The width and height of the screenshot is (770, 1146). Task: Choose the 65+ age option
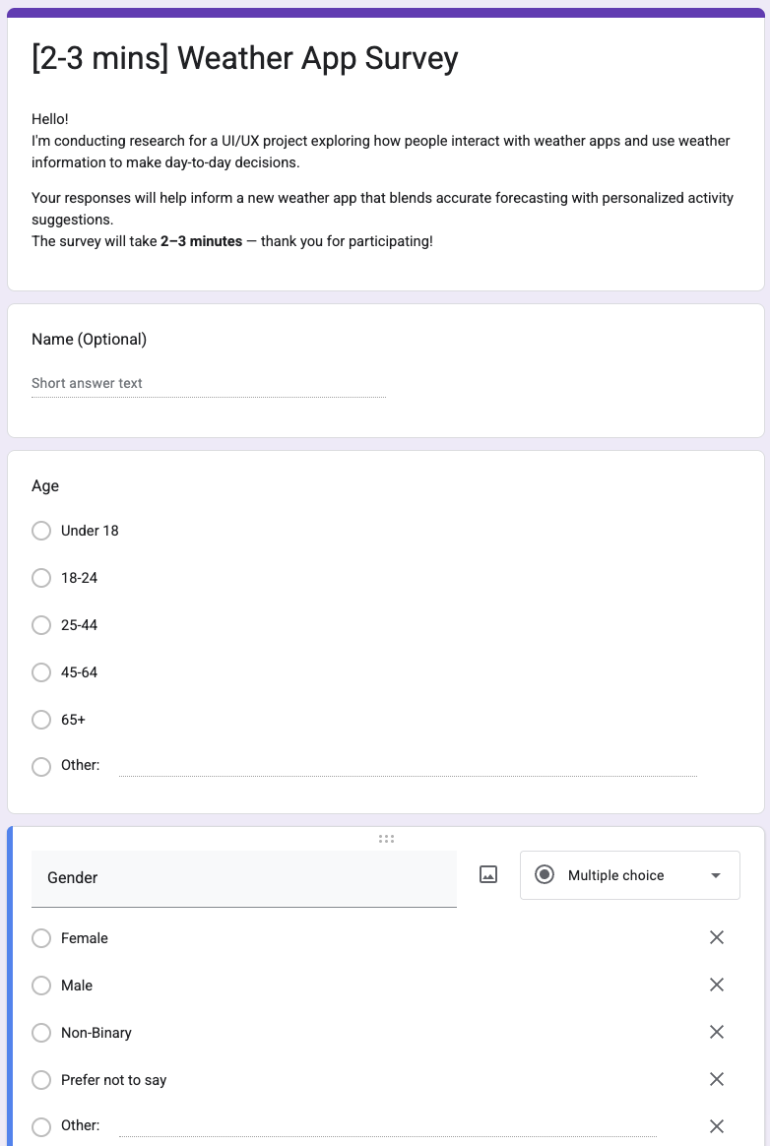tap(41, 720)
